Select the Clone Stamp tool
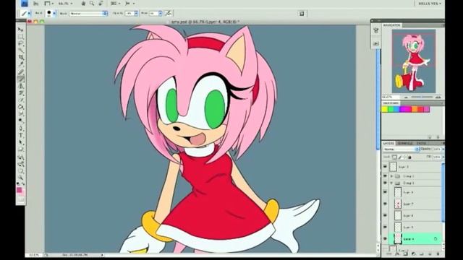 point(21,86)
